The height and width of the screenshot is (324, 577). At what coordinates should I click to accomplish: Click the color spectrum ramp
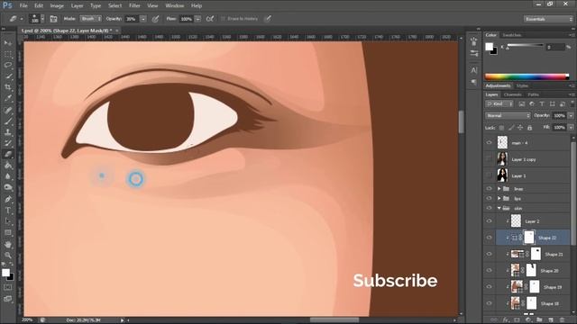(x=527, y=76)
